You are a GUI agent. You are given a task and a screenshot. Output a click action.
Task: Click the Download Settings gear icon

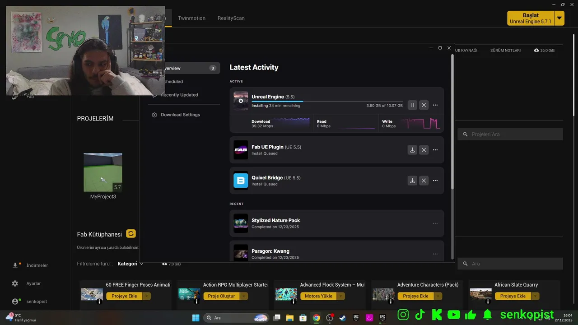click(154, 115)
